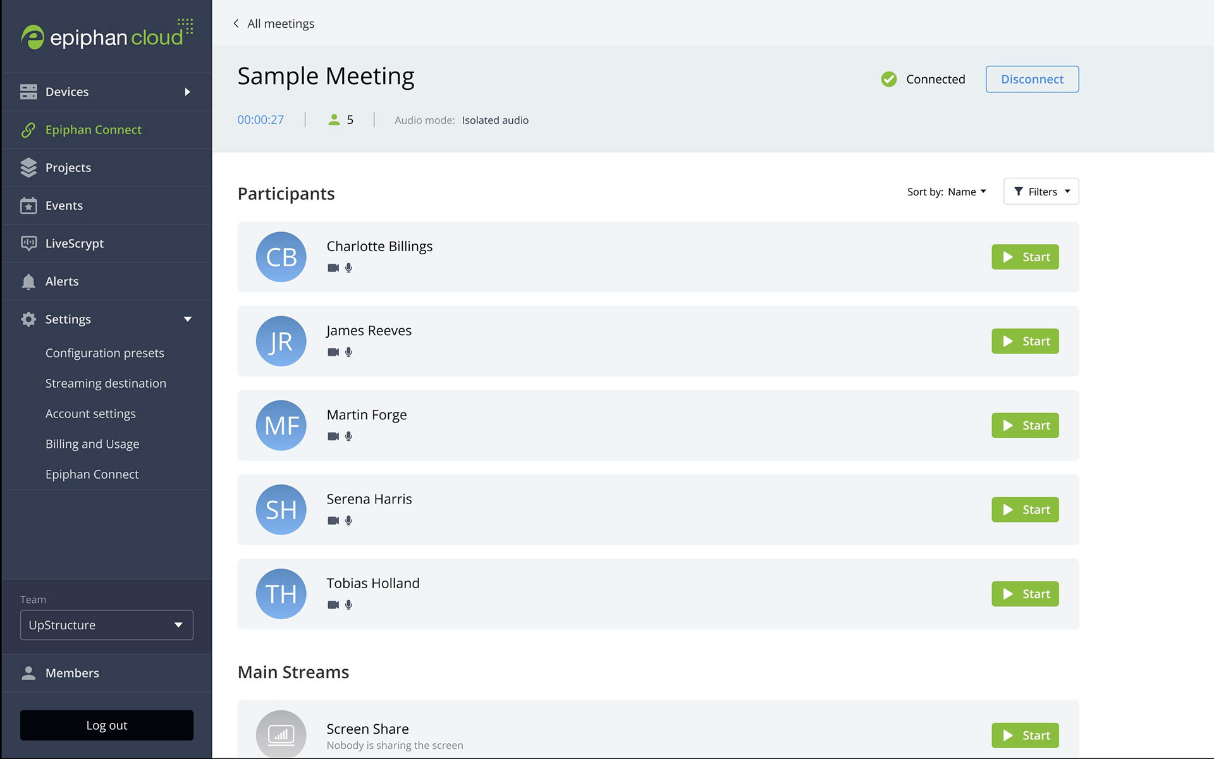Click the Projects layers icon
Screen dimensions: 1214x759
coord(28,168)
